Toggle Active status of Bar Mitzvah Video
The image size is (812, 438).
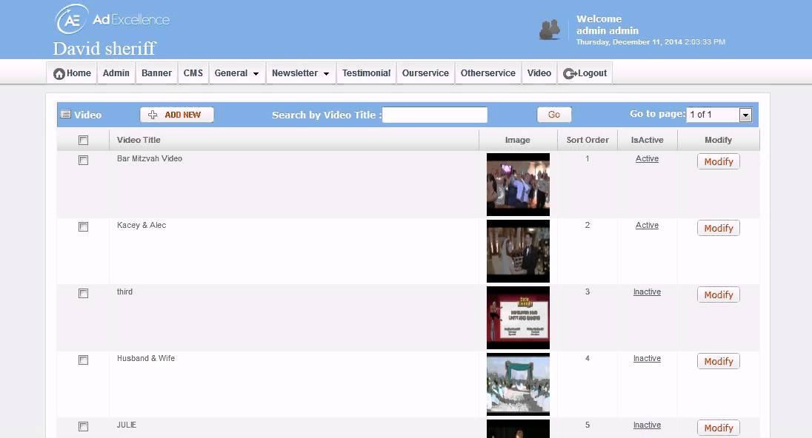[647, 159]
